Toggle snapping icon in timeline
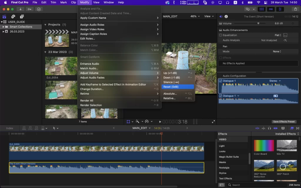The image size is (301, 188). click(x=275, y=128)
